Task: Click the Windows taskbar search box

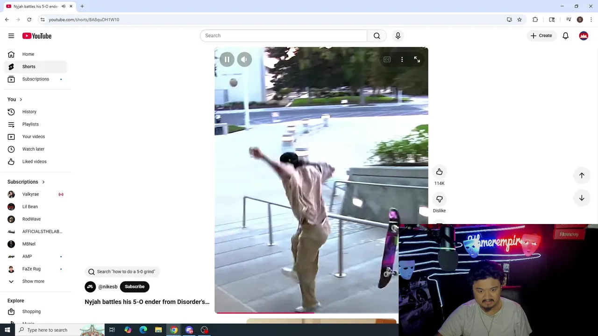Action: point(60,330)
